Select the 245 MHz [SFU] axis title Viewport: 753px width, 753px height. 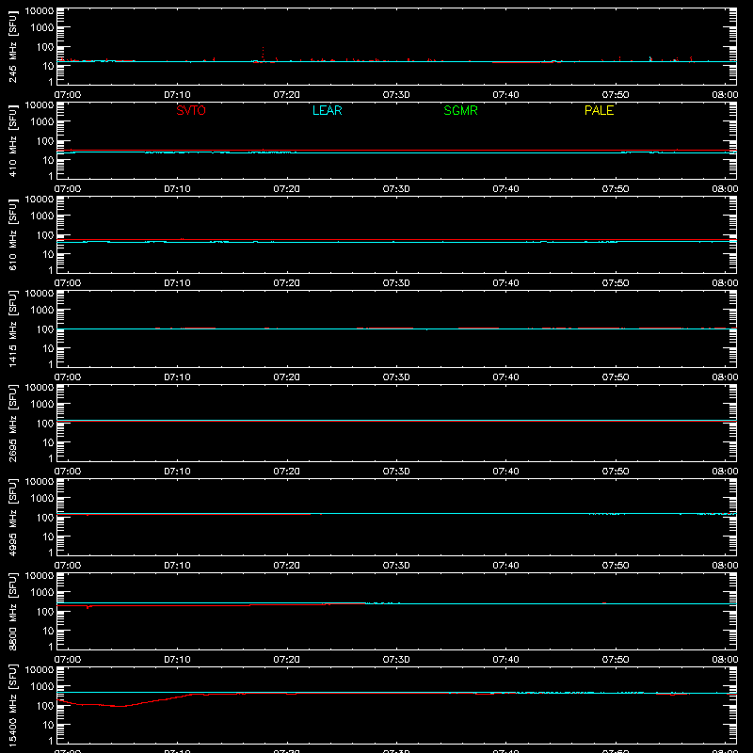point(12,46)
